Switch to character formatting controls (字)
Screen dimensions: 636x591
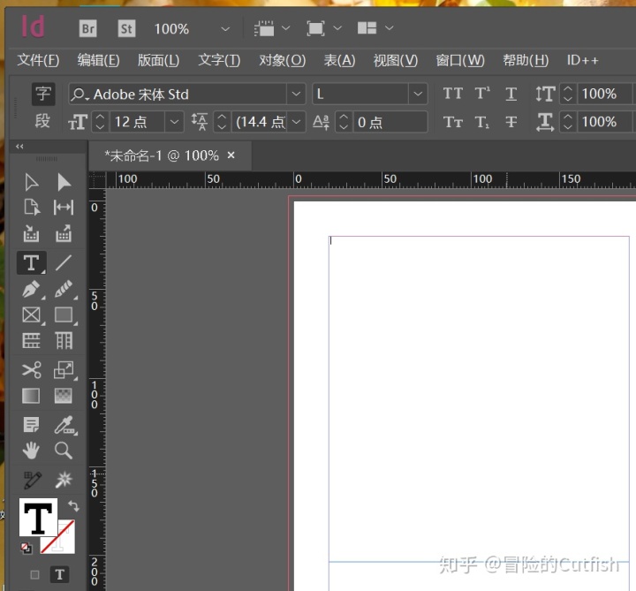click(x=43, y=95)
